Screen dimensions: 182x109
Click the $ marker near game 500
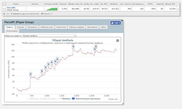point(30,74)
